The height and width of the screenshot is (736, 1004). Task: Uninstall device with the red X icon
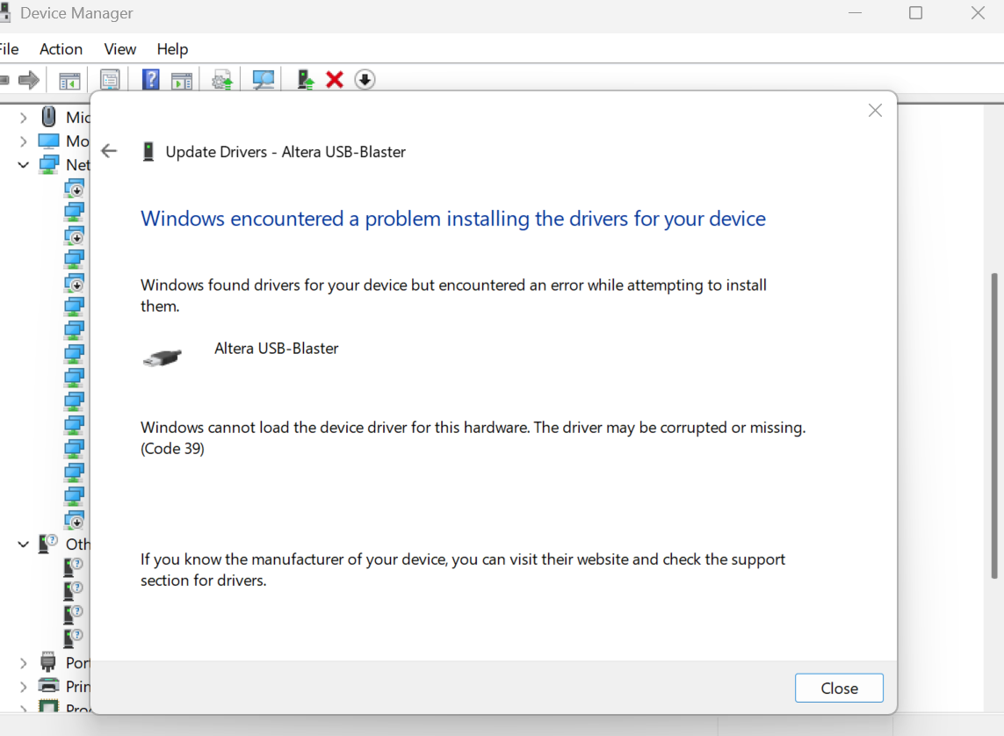335,80
